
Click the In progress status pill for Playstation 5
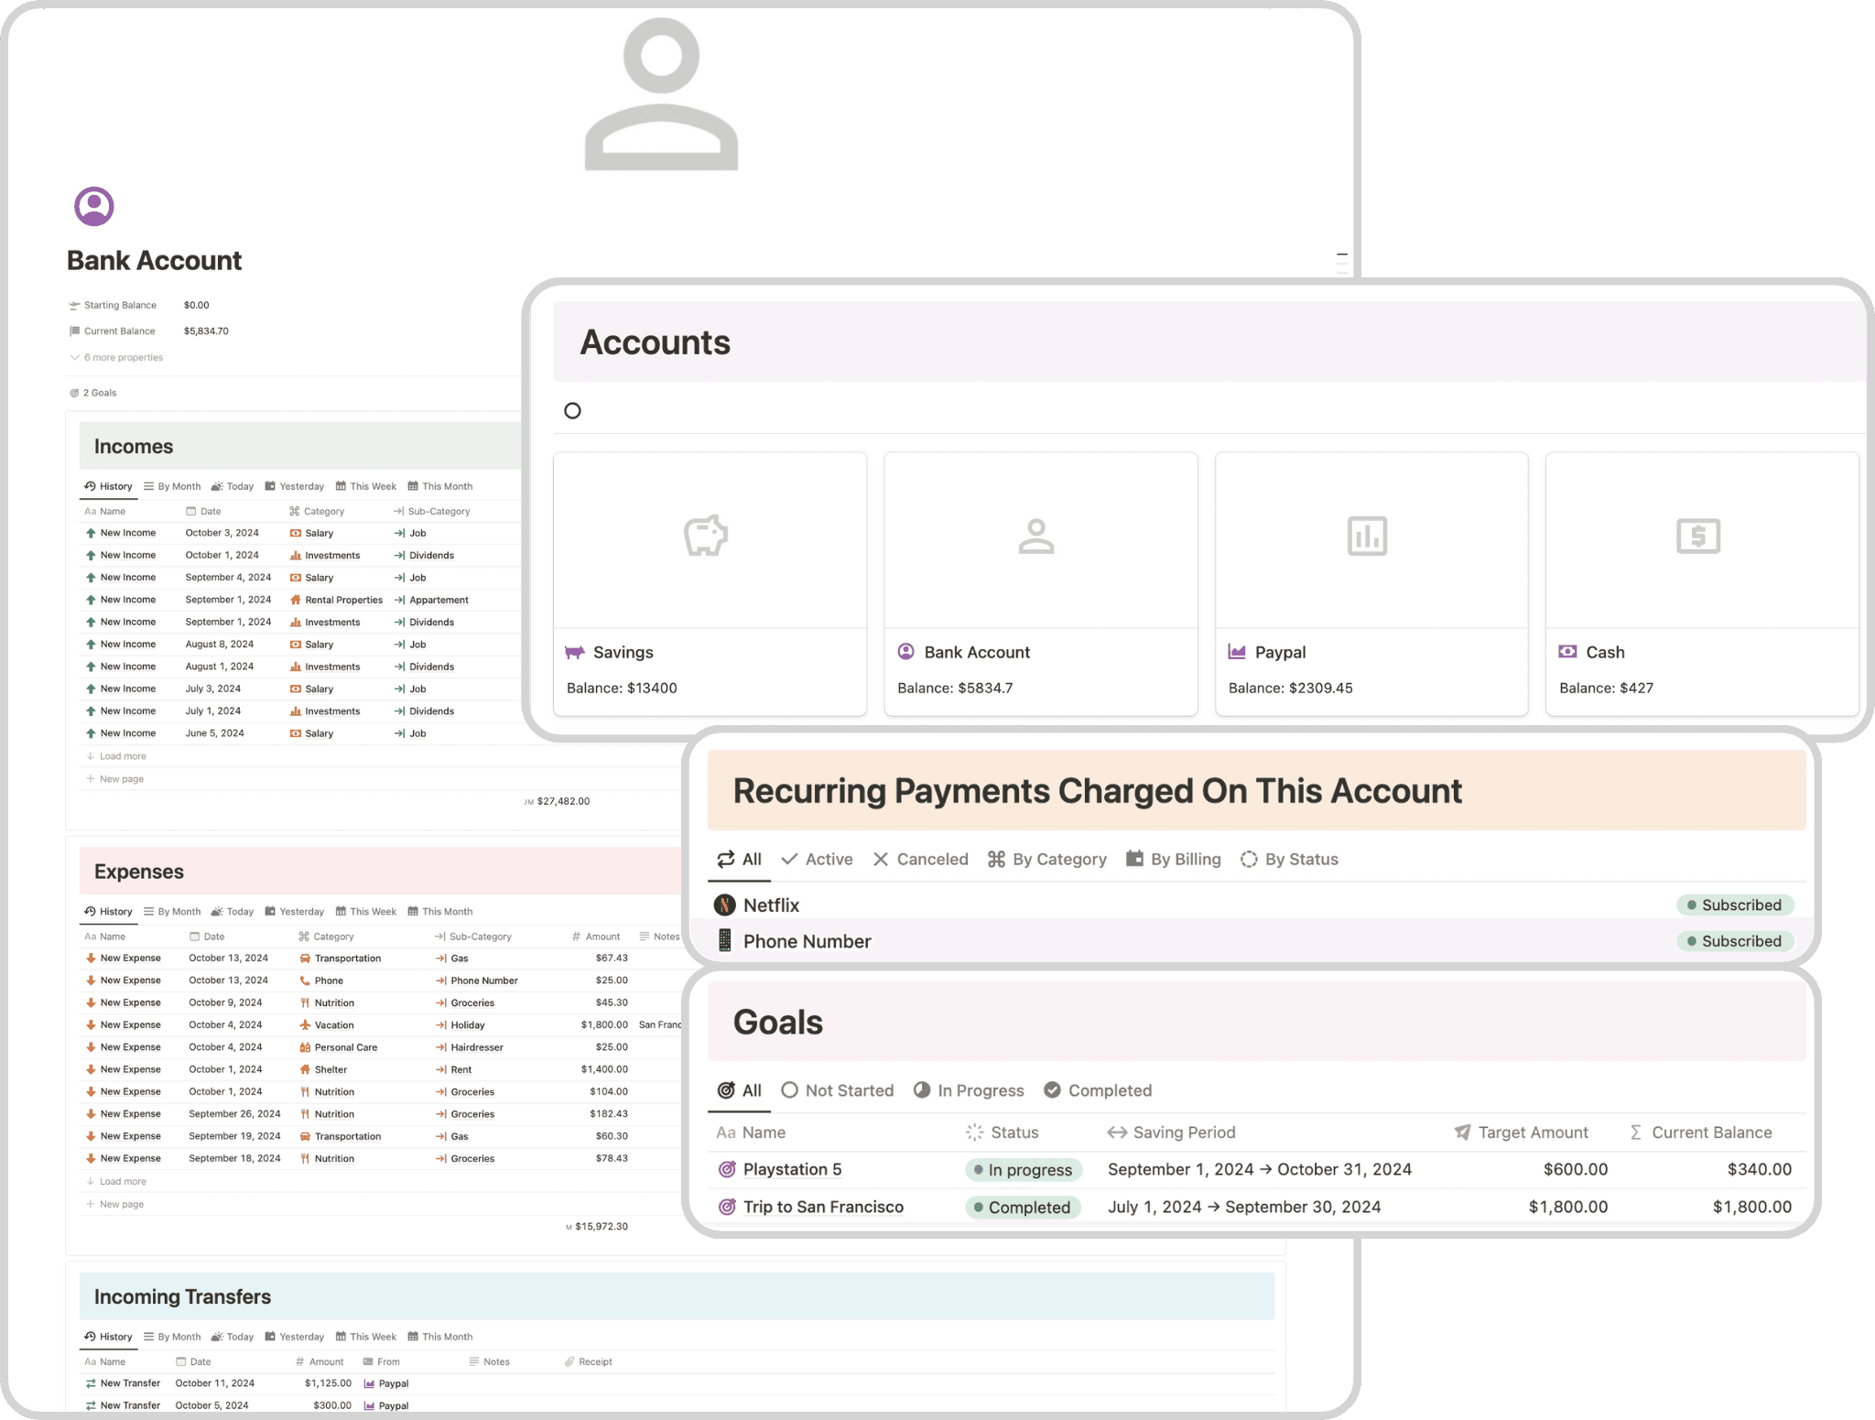pos(1023,1169)
